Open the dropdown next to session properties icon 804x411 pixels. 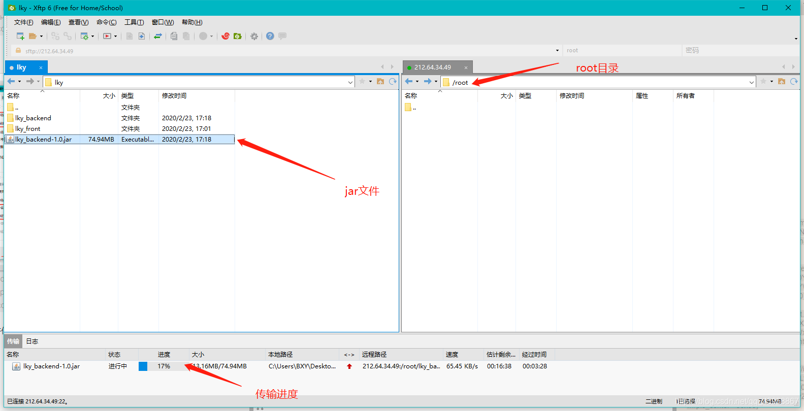point(92,36)
